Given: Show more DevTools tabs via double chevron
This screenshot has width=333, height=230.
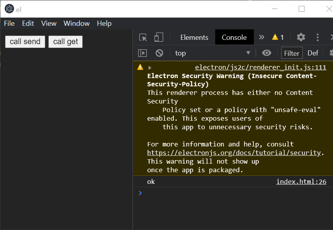Looking at the screenshot, I should pyautogui.click(x=261, y=37).
